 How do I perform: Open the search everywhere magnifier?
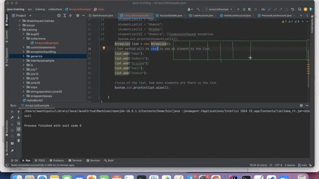click(x=300, y=9)
